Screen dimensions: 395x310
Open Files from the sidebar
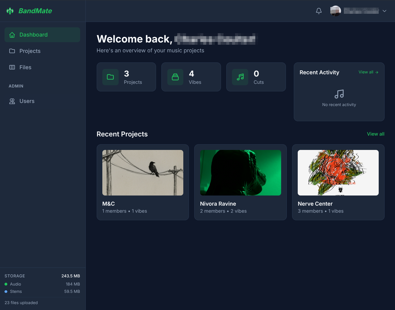(25, 68)
